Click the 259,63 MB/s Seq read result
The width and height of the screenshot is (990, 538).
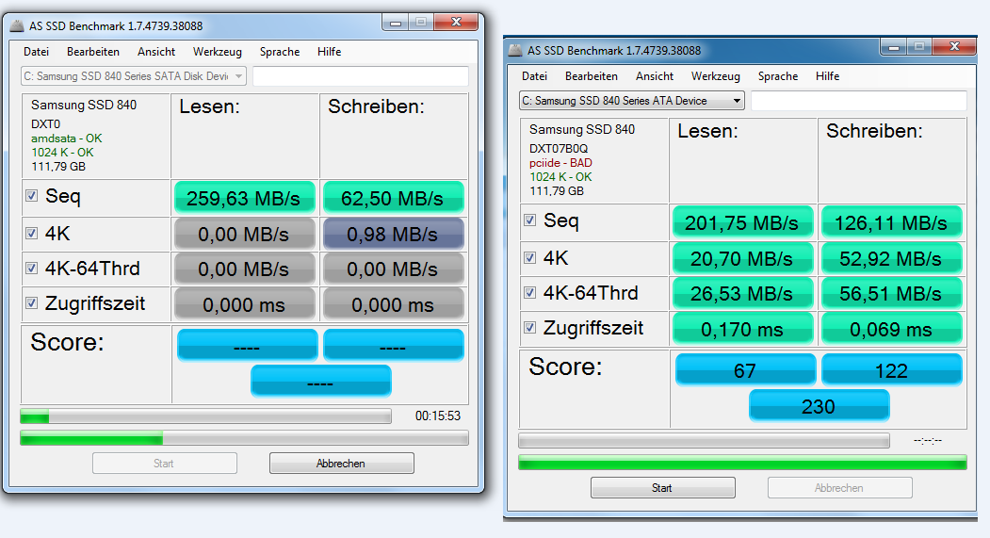click(x=244, y=198)
